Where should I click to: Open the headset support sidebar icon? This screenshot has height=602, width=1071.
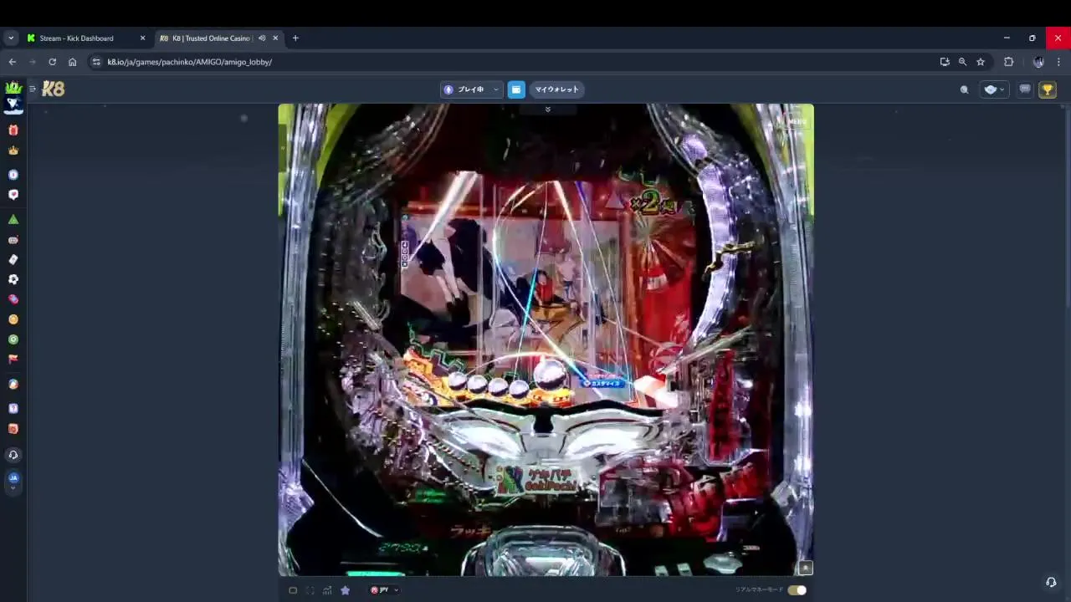[x=13, y=455]
